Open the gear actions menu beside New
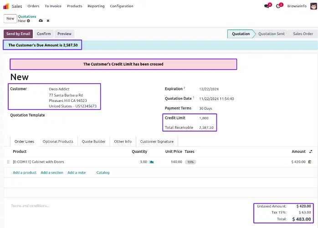318x228 pixels. (29, 21)
